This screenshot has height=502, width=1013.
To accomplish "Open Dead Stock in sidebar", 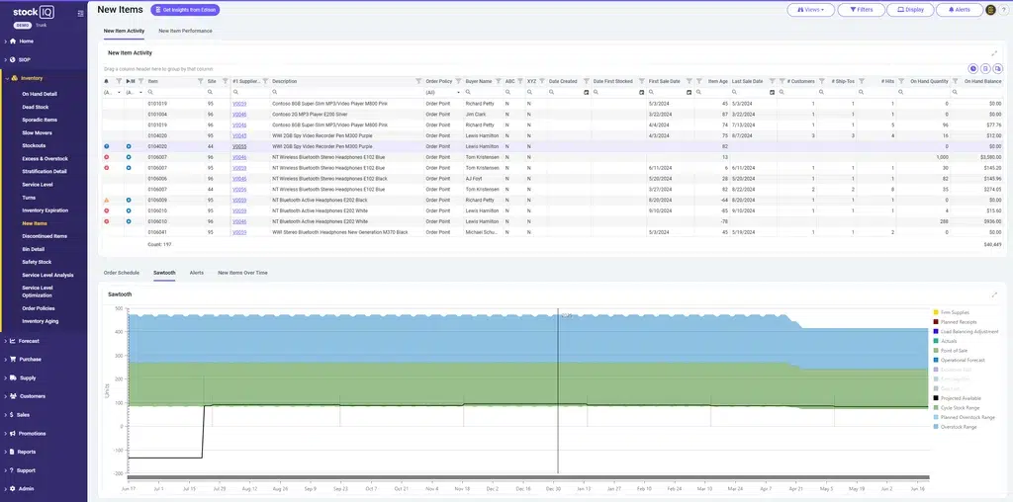I will [36, 107].
